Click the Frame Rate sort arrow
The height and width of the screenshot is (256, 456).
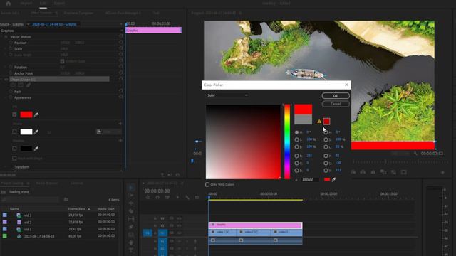click(89, 209)
